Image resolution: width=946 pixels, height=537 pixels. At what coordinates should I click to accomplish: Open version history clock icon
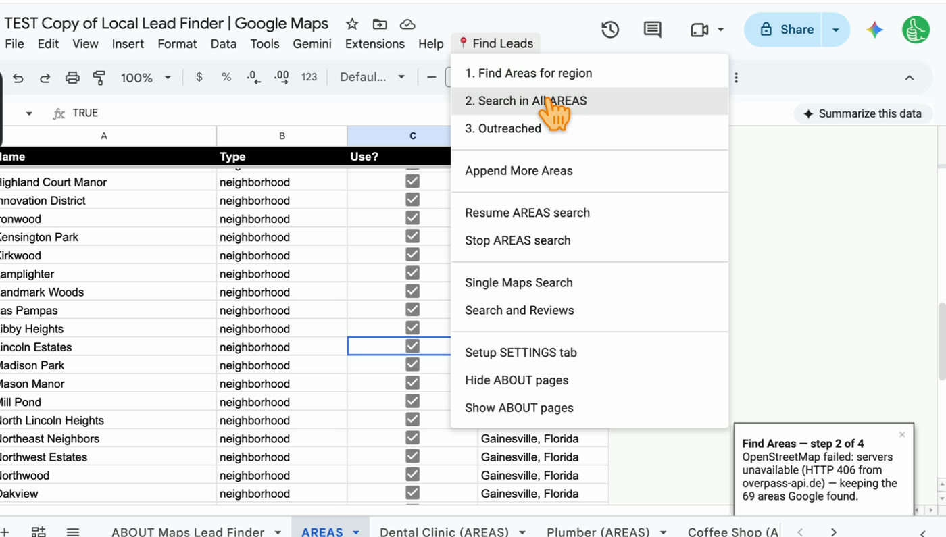(x=610, y=30)
